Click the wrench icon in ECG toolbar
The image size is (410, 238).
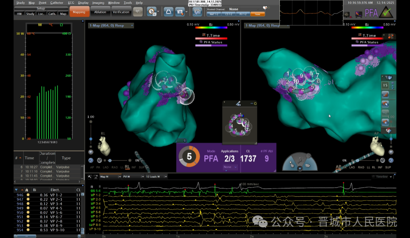pyautogui.click(x=90, y=177)
